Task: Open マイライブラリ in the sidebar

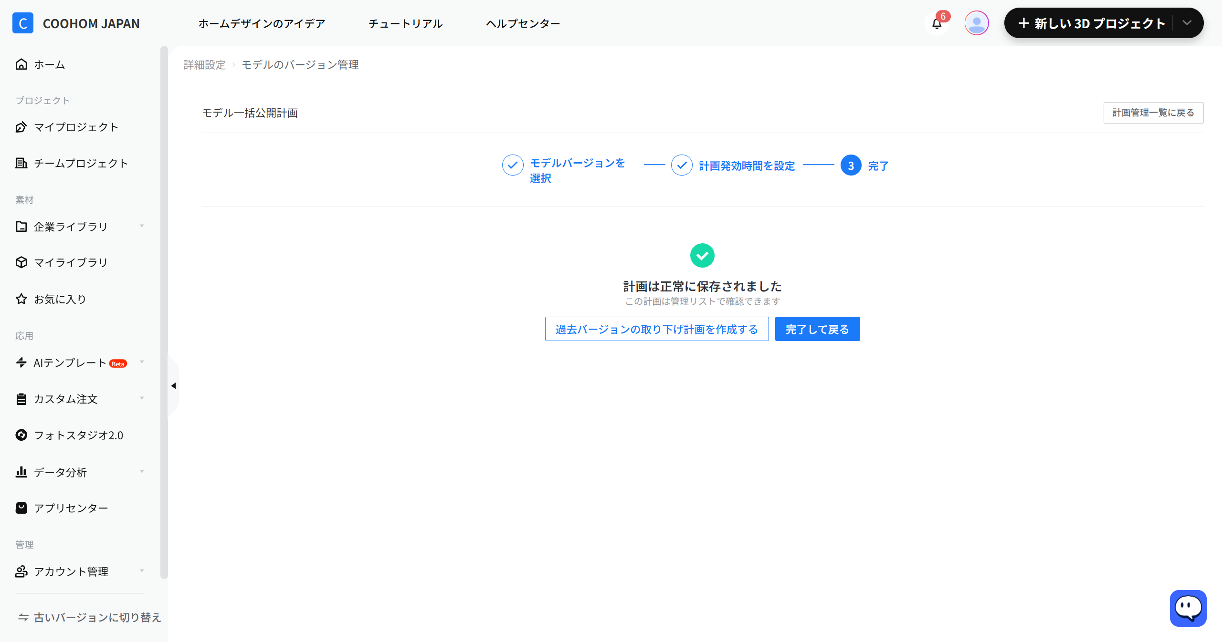Action: 71,262
